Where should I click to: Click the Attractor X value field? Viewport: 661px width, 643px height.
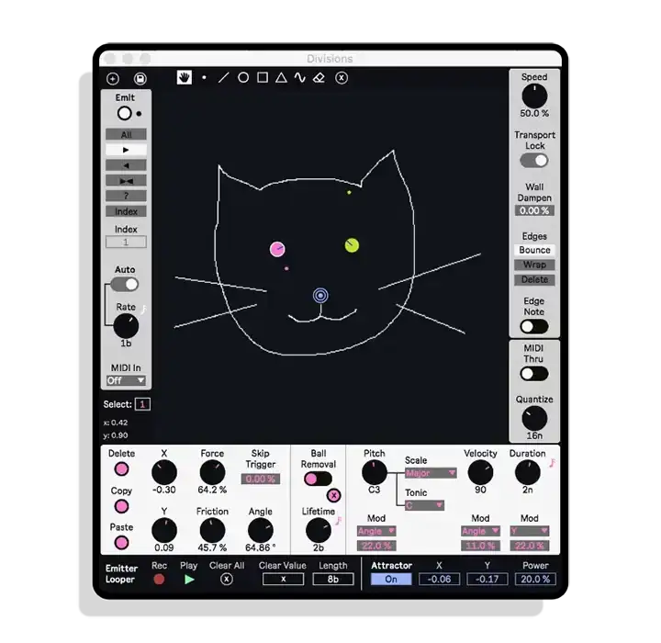(x=439, y=580)
